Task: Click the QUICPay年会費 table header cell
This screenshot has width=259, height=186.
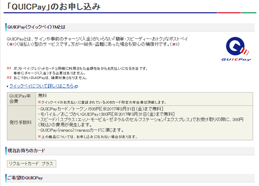Action: pyautogui.click(x=21, y=99)
